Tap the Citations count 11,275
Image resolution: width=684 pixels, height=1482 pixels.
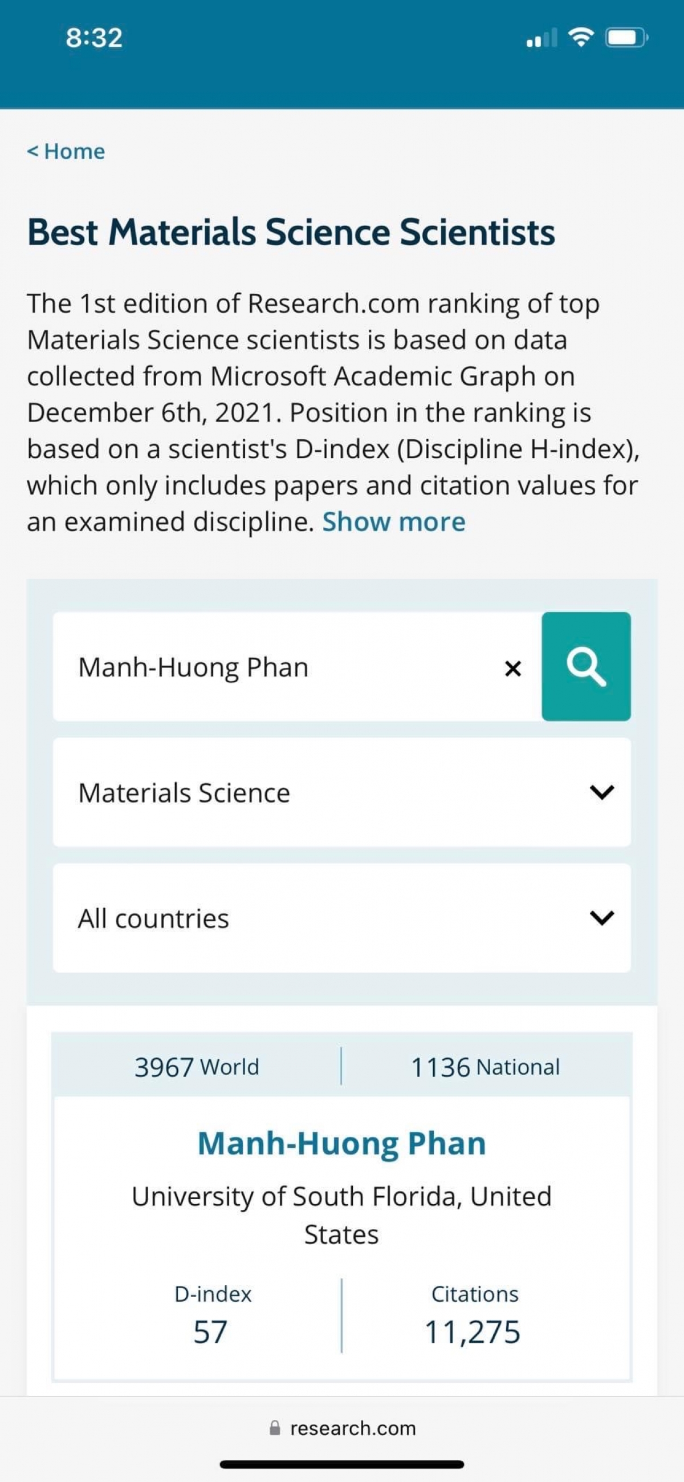(x=473, y=1333)
